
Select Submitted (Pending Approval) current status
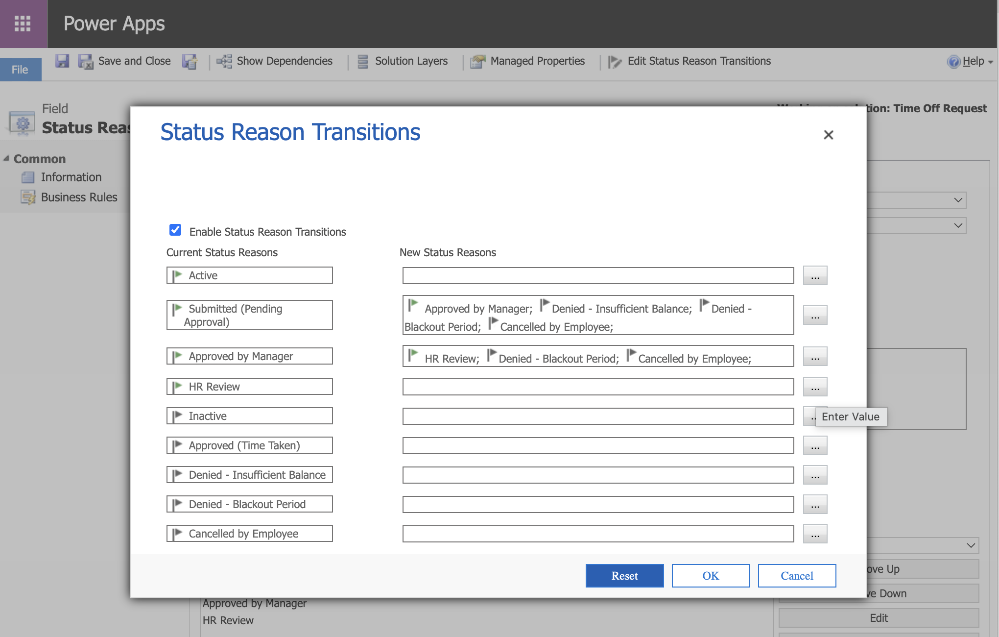point(249,315)
